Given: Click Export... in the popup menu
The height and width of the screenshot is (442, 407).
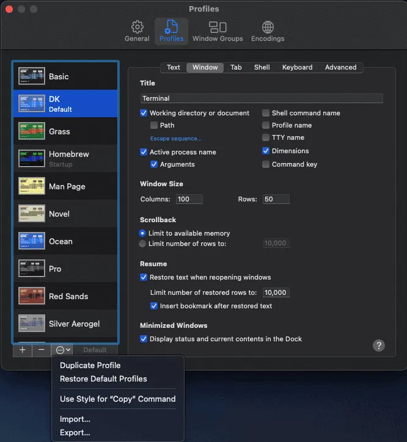Looking at the screenshot, I should (75, 433).
